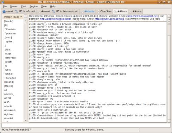This screenshot has width=172, height=133.
Task: Select user adaptr in person list
Action: pos(8,106)
